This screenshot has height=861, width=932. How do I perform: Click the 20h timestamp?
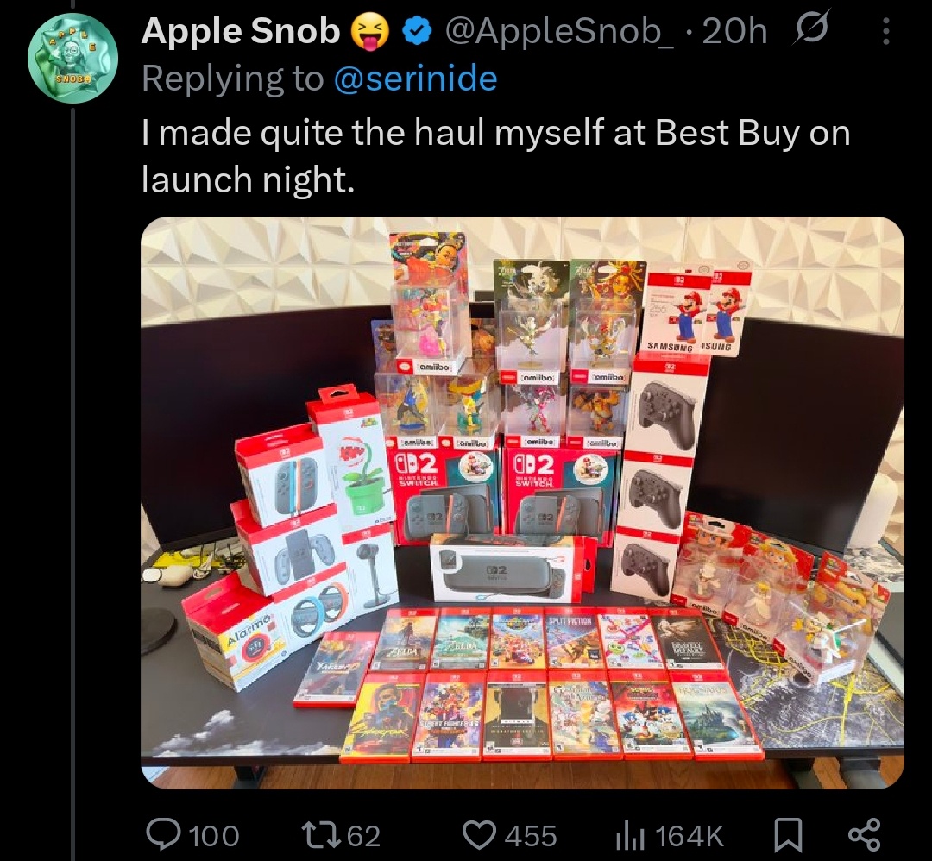tap(734, 31)
